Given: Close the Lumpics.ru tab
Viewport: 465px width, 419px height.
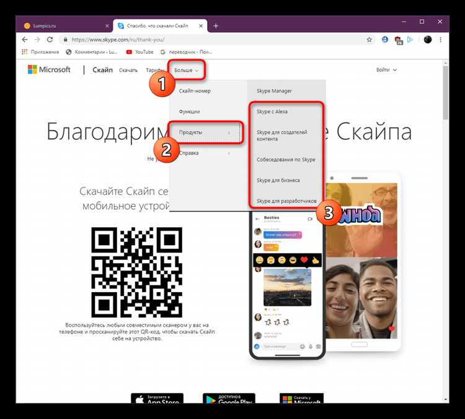Looking at the screenshot, I should pyautogui.click(x=107, y=26).
